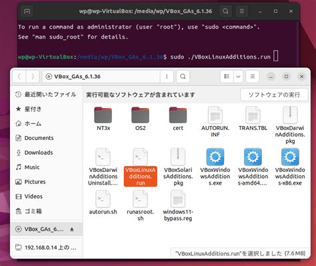Screen dimensions: 316x266
Task: Expand the view options dropdown arrow
Action: 238,77
